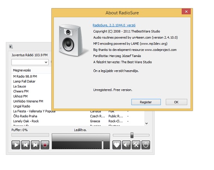Select the Cheers FM station
Screen dimensions: 214x170
point(21,91)
